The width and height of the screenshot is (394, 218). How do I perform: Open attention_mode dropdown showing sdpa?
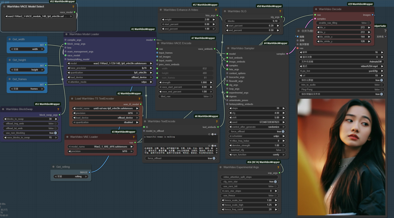coord(109,82)
